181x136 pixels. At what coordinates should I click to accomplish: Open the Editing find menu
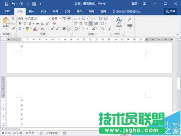tap(130, 23)
